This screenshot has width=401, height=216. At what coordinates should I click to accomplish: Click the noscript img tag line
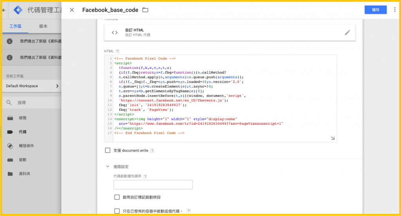tap(176, 119)
